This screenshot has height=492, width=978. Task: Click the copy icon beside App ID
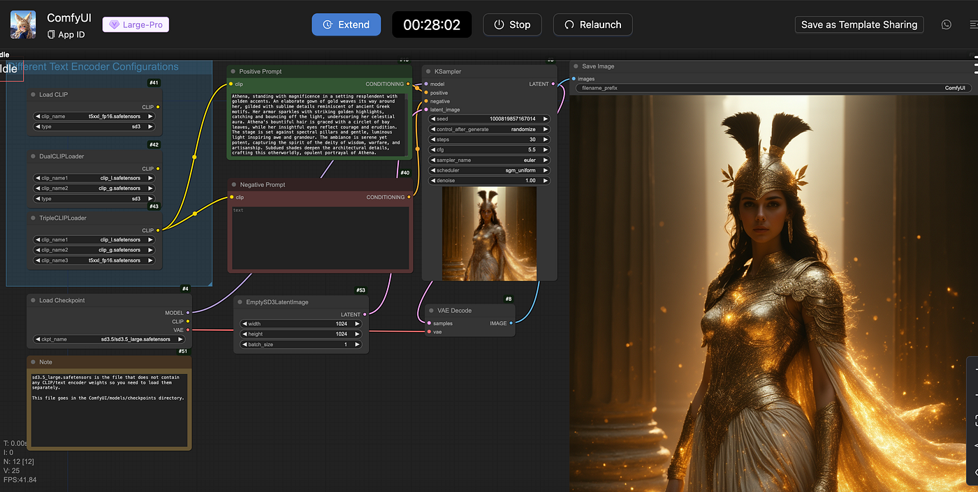[x=51, y=35]
